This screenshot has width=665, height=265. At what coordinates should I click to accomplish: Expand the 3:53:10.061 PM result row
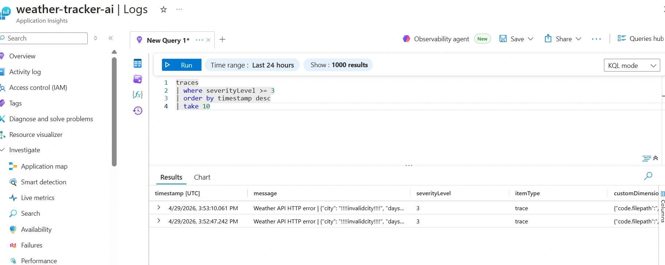pyautogui.click(x=159, y=207)
